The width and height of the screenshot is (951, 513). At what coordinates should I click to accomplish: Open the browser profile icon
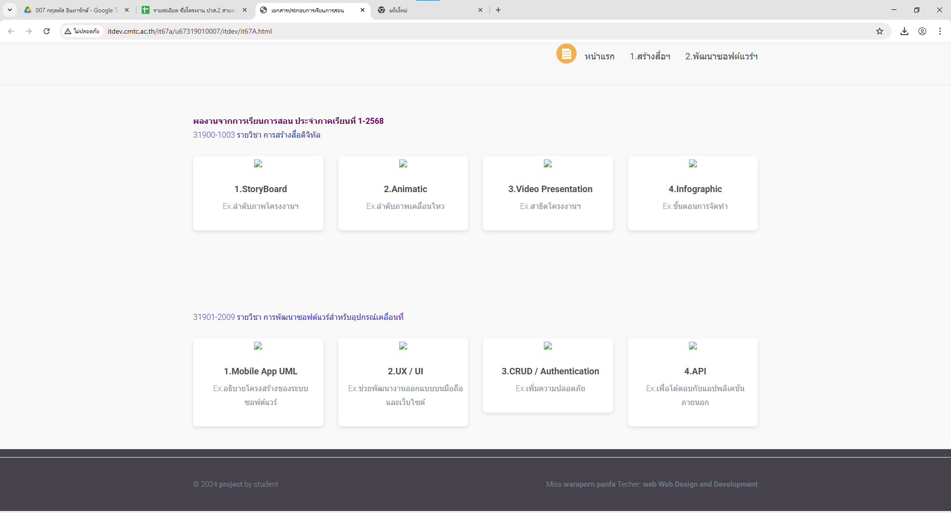tap(922, 31)
